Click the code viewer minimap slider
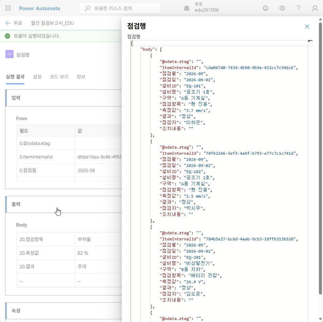This screenshot has height=322, width=323. pyautogui.click(x=310, y=41)
